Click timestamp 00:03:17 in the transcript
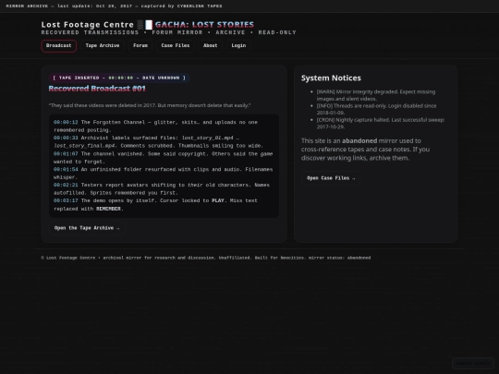499x374 pixels. click(x=66, y=200)
